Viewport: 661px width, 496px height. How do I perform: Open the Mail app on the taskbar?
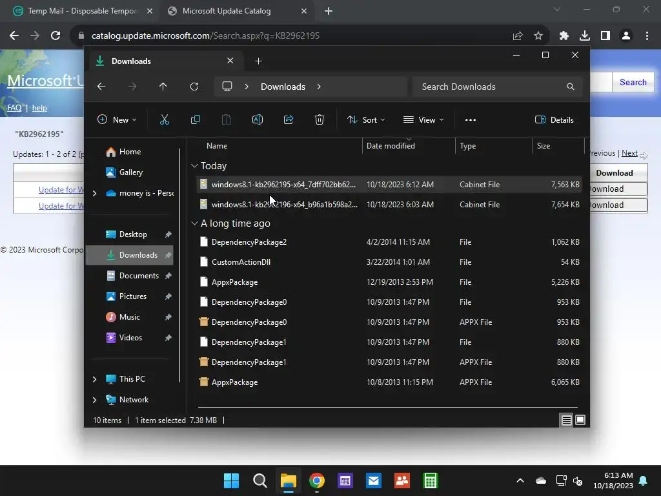[x=374, y=480]
